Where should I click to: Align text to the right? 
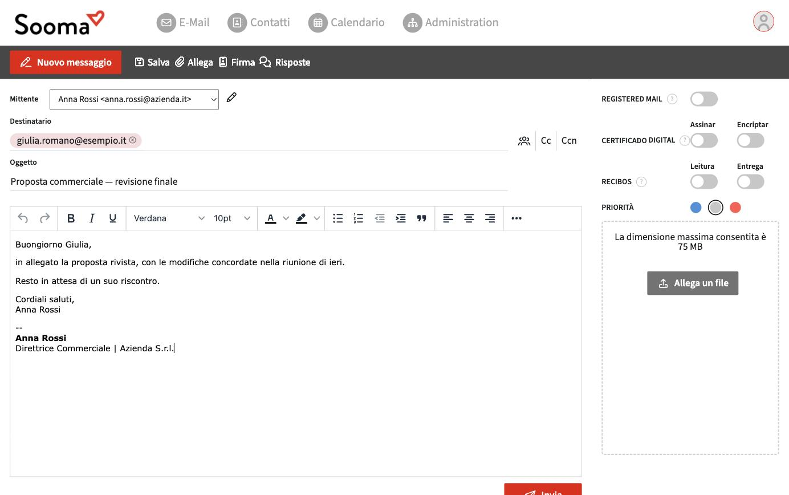pos(490,218)
